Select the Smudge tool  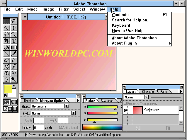point(14,73)
